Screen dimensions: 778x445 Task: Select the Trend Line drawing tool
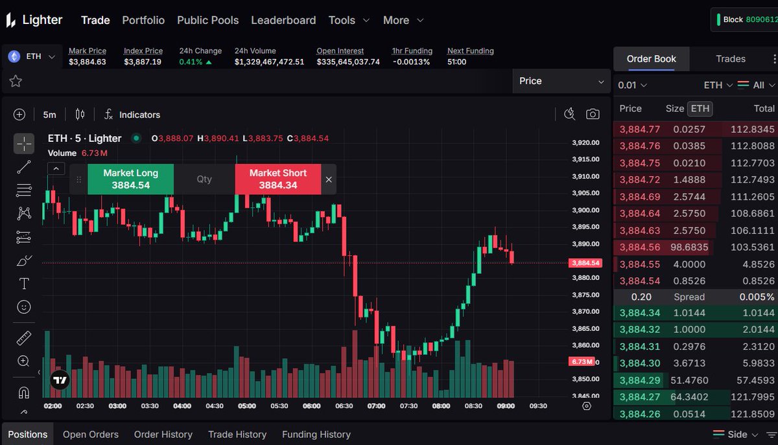[x=24, y=166]
